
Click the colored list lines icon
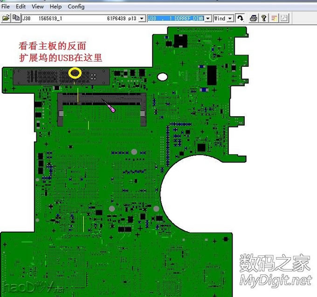pos(274,18)
